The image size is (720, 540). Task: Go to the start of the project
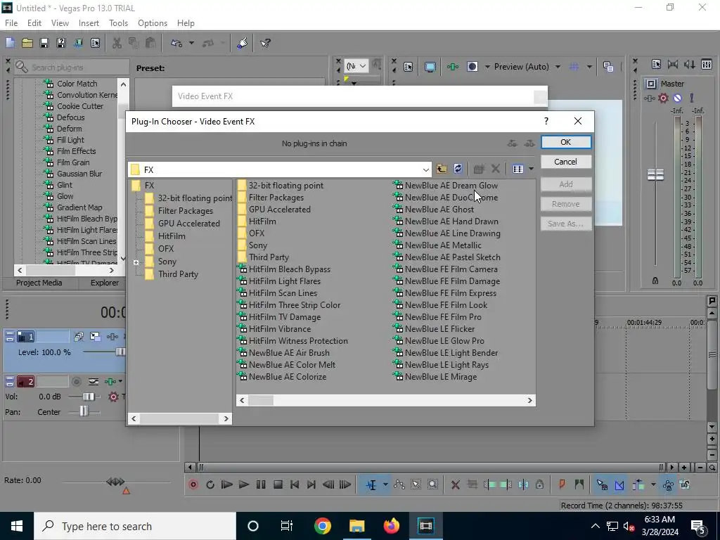coord(295,484)
